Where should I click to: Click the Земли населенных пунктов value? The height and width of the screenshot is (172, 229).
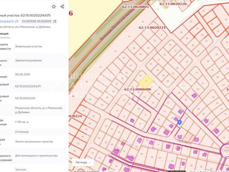(x=34, y=142)
